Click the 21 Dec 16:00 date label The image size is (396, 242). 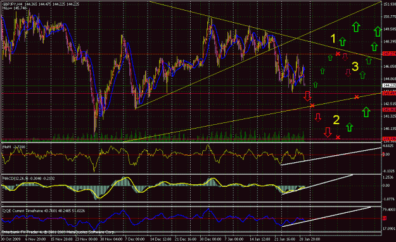coord(186,239)
